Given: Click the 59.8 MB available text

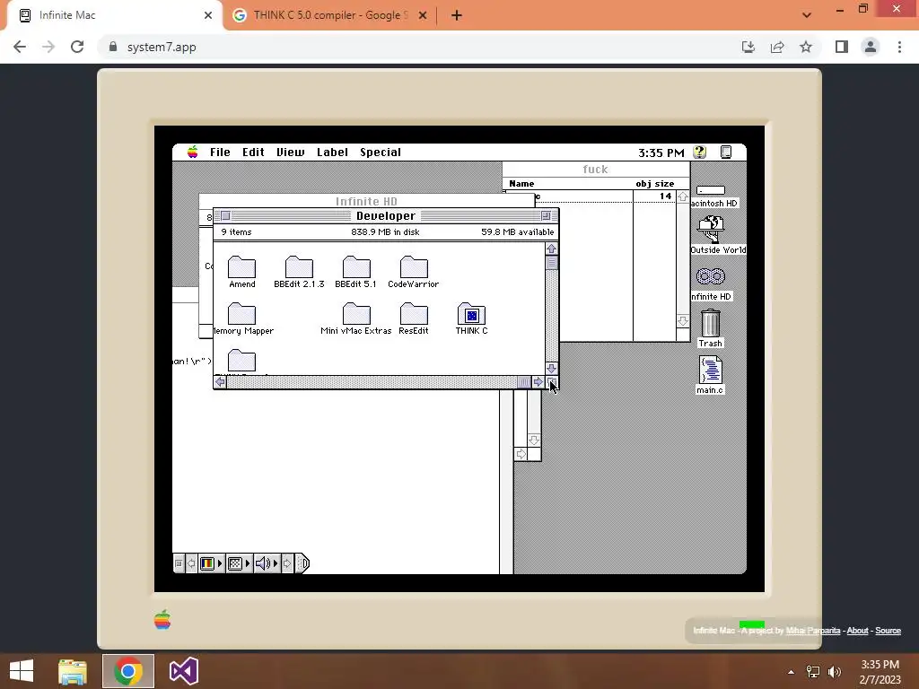Looking at the screenshot, I should pyautogui.click(x=518, y=232).
